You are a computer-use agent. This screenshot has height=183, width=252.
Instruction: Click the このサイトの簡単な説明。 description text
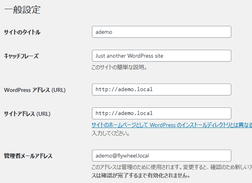119,67
